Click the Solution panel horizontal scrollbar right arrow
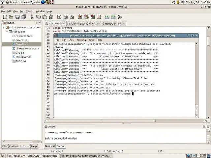This screenshot has height=158, width=211. coord(40,142)
